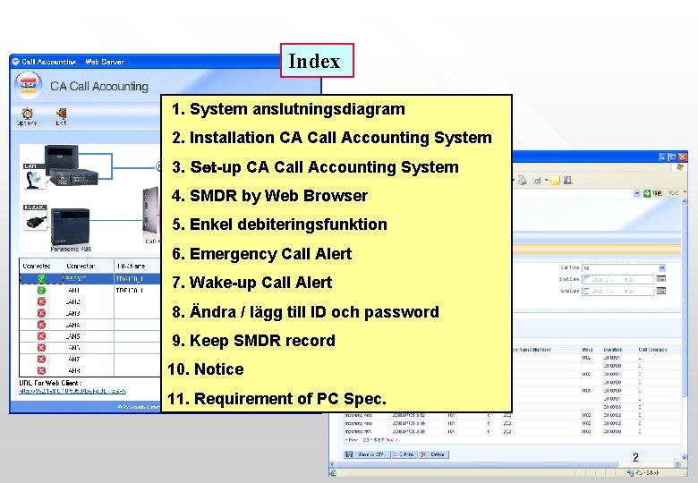Viewport: 698px width, 483px height.
Task: Click the Duration column header
Action: tap(613, 350)
